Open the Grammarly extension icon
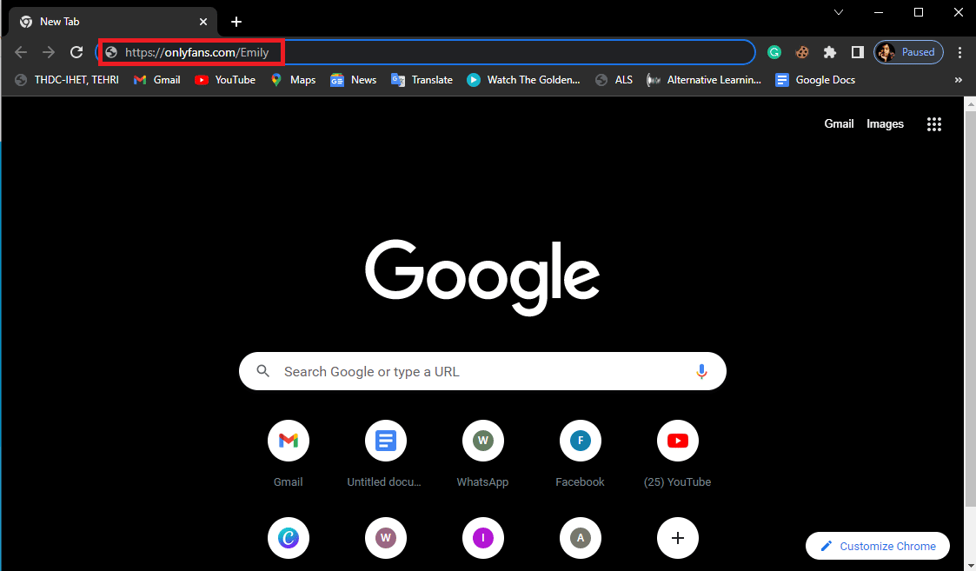 pos(774,52)
